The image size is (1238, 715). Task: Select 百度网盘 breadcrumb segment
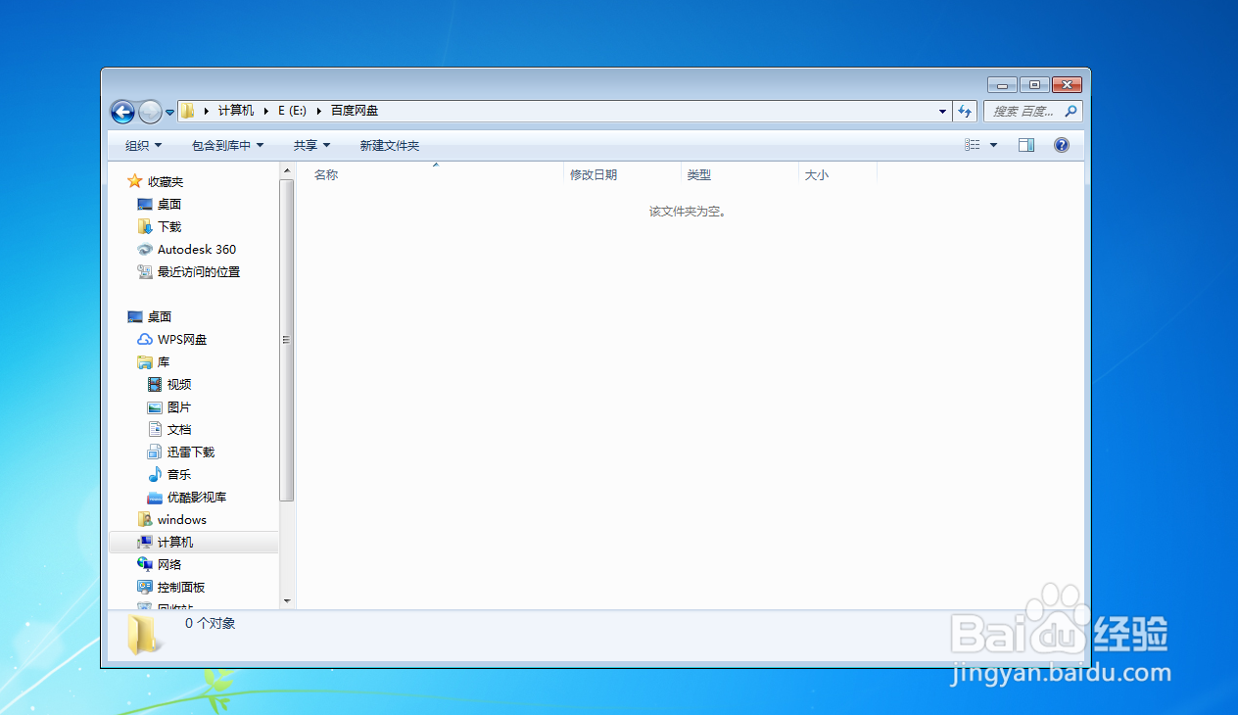point(355,112)
